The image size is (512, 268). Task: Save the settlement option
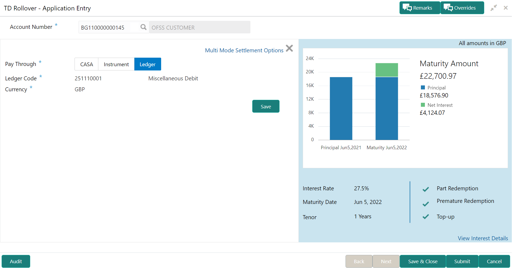tap(266, 106)
